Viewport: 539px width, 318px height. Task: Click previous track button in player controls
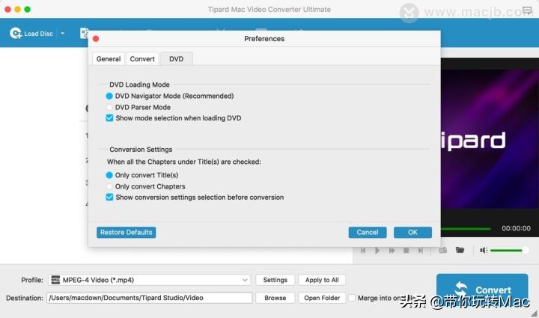pyautogui.click(x=363, y=251)
